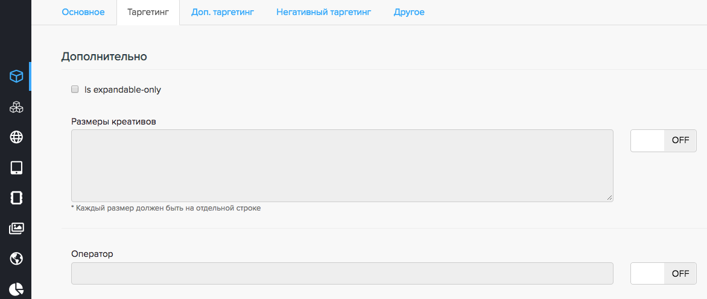This screenshot has height=299, width=707.
Task: Click the textarea resize handle corner
Action: (610, 198)
